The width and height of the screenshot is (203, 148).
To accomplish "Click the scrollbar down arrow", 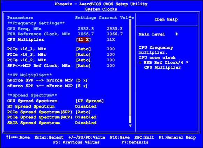I will click(x=130, y=126).
